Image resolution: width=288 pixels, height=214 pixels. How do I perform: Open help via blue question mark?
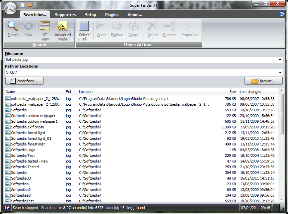pos(282,14)
